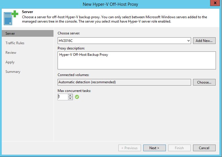Decrease max concurrent tasks with down arrow
The height and width of the screenshot is (157, 222).
(x=70, y=99)
